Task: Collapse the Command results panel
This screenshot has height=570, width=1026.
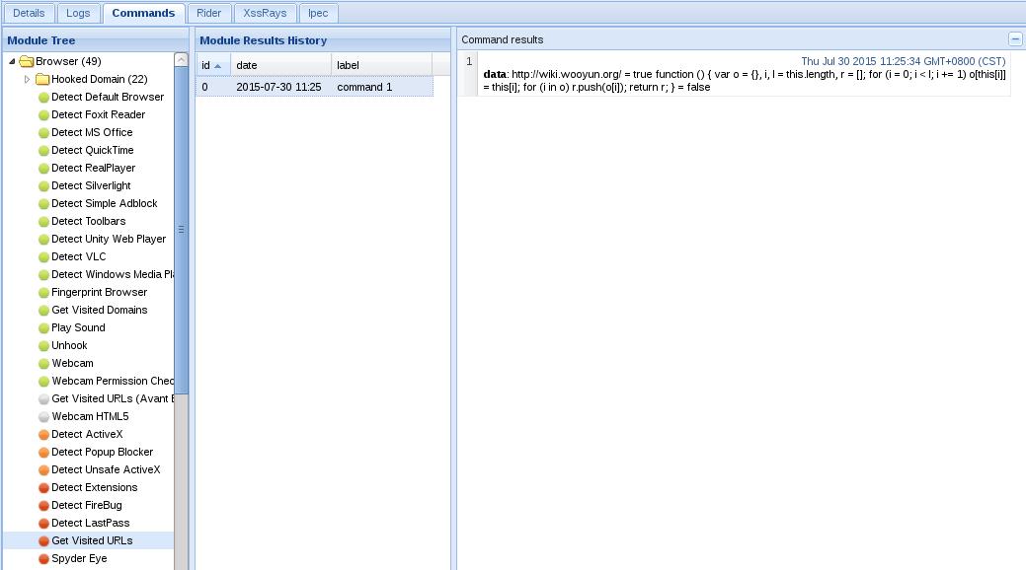Action: click(1015, 39)
